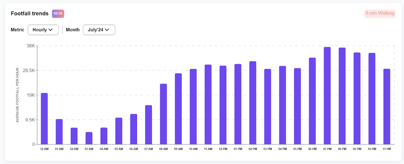This screenshot has width=404, height=164.
Task: Click the Footfall trends heading
Action: point(30,14)
